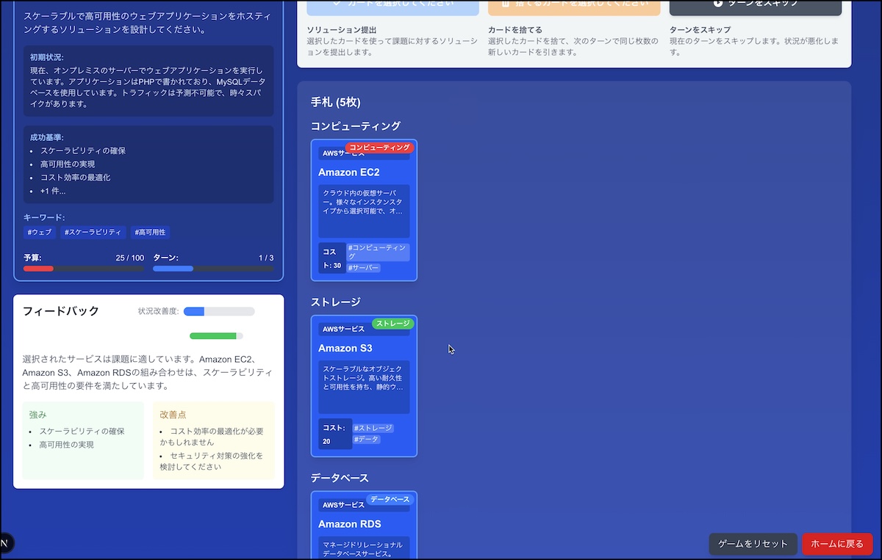Click the red 予算 budget progress bar
Viewport: 882px width, 560px height.
coord(84,269)
